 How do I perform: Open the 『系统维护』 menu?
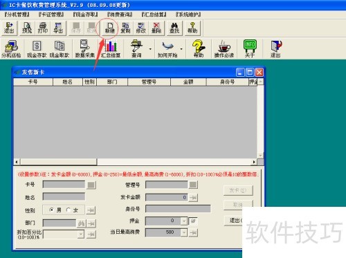pyautogui.click(x=188, y=15)
